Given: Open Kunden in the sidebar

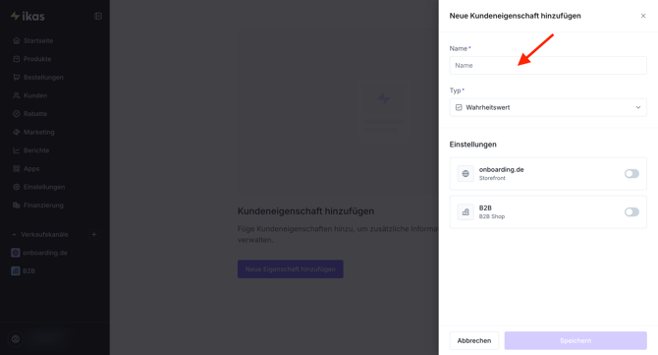Looking at the screenshot, I should (x=35, y=95).
